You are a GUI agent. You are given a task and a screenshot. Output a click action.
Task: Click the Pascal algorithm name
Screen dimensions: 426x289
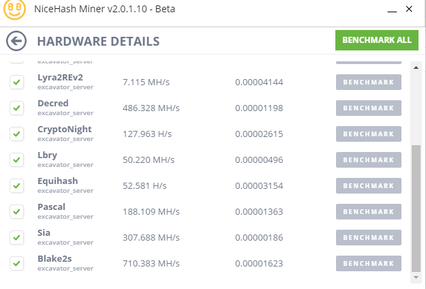pyautogui.click(x=51, y=207)
